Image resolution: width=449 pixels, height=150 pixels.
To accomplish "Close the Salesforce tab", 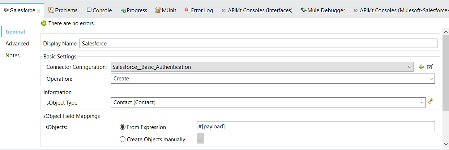I will click(x=39, y=10).
